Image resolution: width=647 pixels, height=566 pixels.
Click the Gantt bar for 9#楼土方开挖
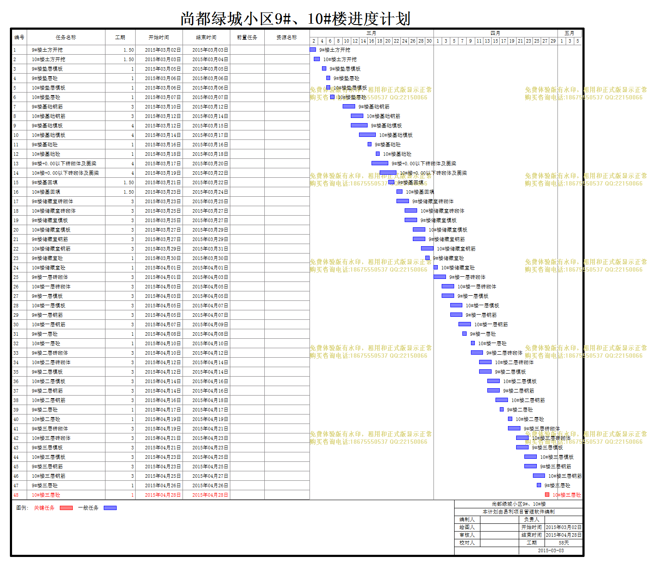313,49
